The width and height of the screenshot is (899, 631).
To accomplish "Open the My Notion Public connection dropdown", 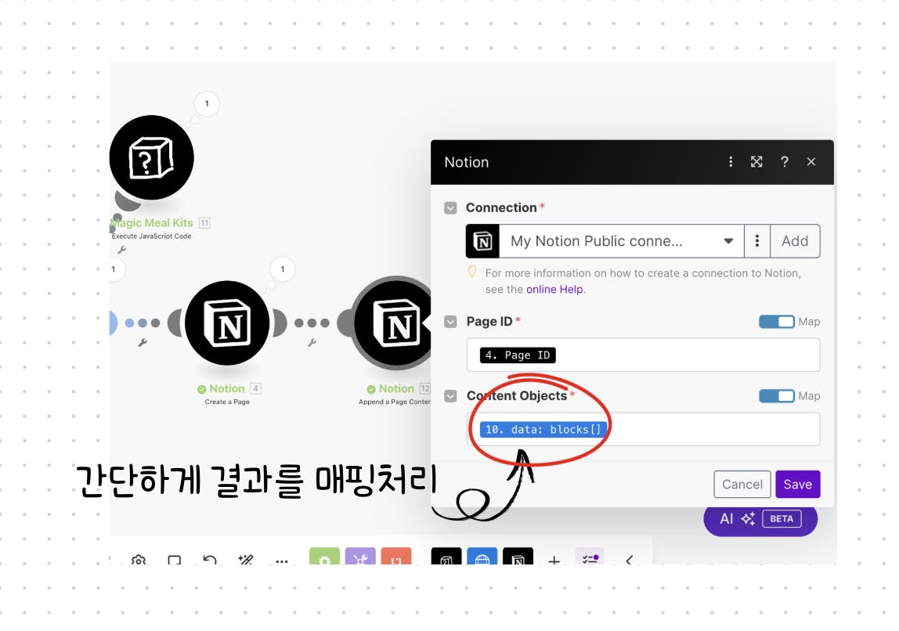I will pyautogui.click(x=622, y=241).
